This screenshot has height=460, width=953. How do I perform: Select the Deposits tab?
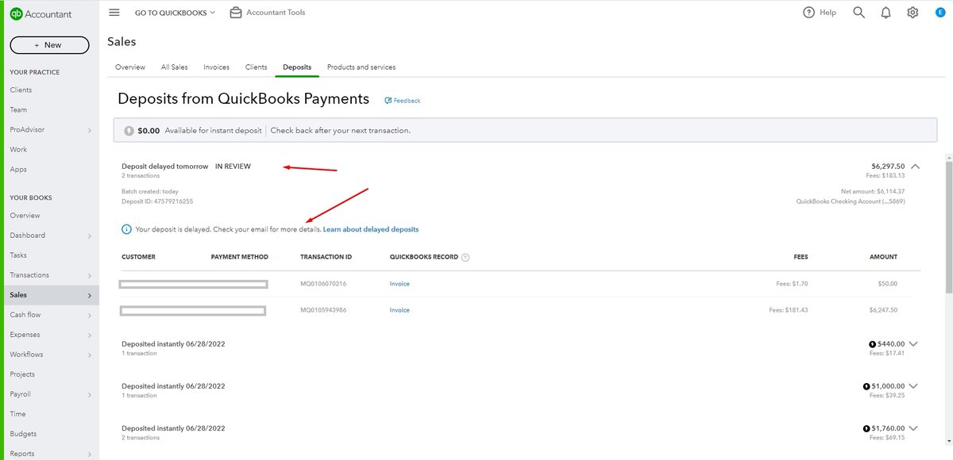pyautogui.click(x=297, y=67)
